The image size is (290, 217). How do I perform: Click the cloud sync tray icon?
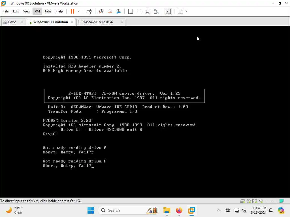click(x=228, y=210)
